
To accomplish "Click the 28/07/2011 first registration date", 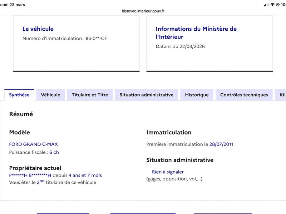I will point(221,144).
